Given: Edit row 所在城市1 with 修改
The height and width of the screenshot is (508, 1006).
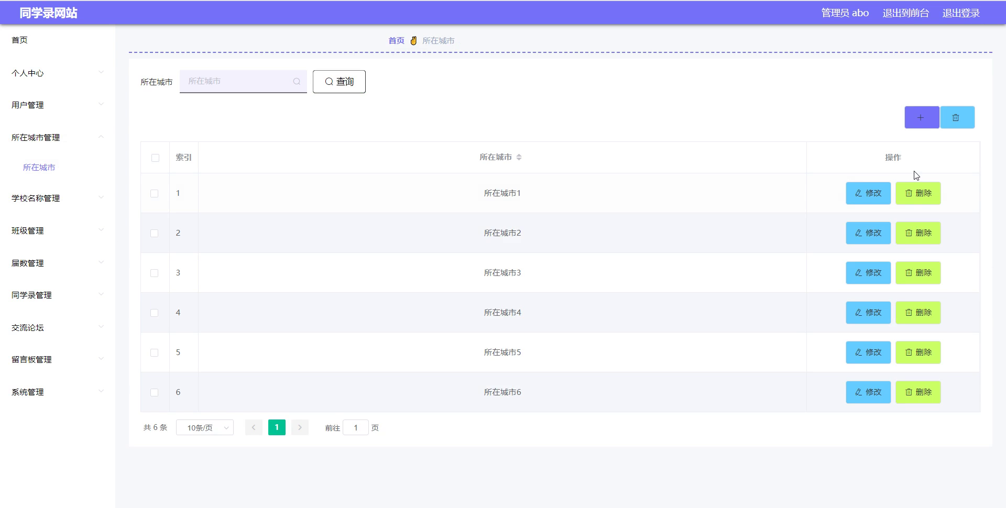Looking at the screenshot, I should pos(868,193).
